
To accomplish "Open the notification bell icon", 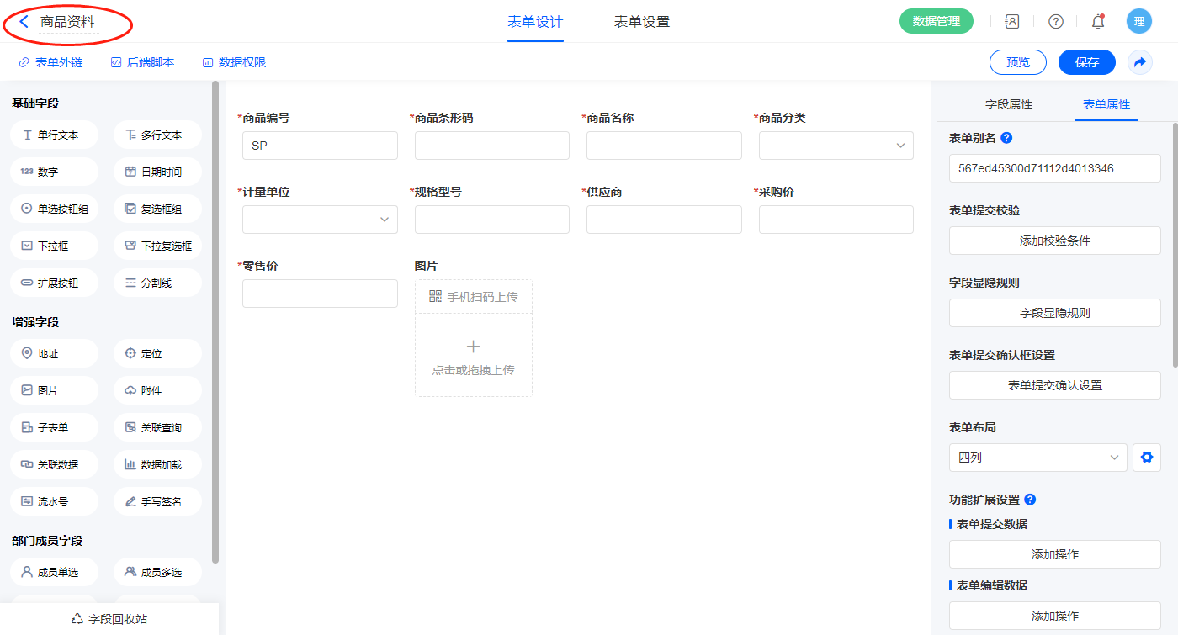I will click(x=1098, y=22).
